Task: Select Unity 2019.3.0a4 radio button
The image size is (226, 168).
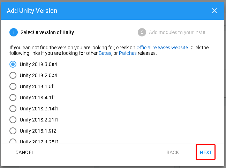Action: click(13, 64)
